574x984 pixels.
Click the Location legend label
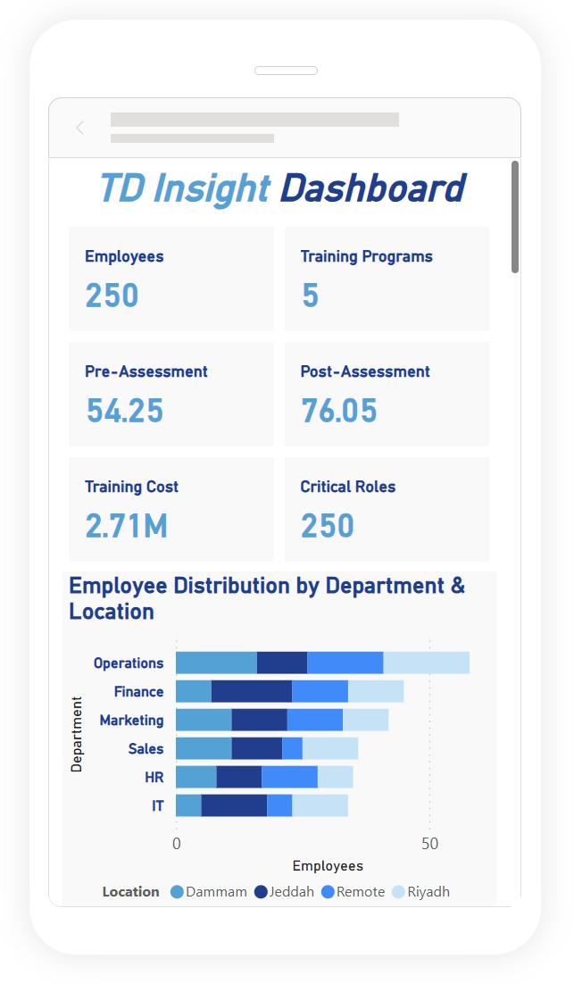(x=130, y=892)
